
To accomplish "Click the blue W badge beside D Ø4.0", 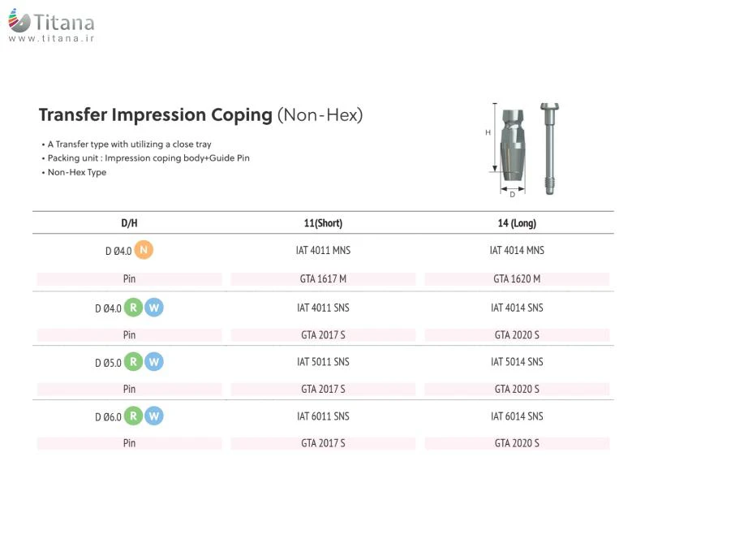I will point(154,308).
